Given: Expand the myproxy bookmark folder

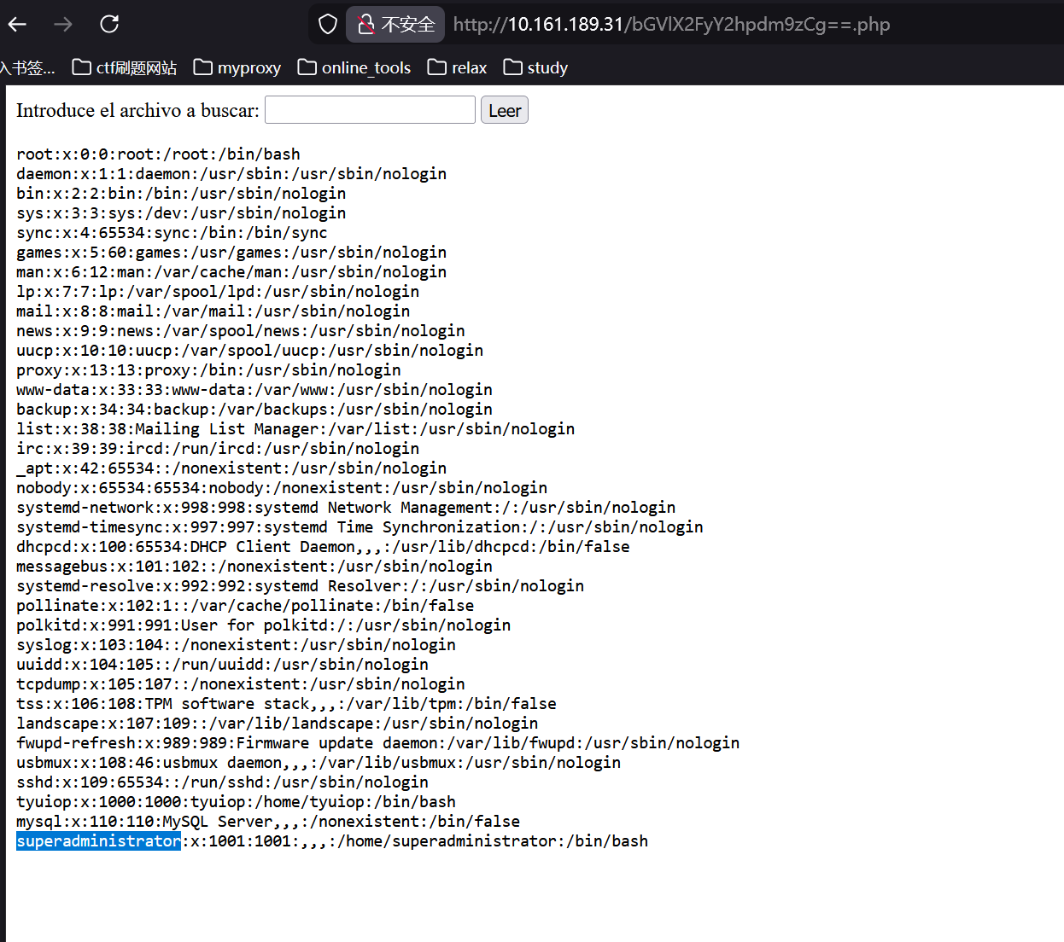Looking at the screenshot, I should (x=237, y=67).
